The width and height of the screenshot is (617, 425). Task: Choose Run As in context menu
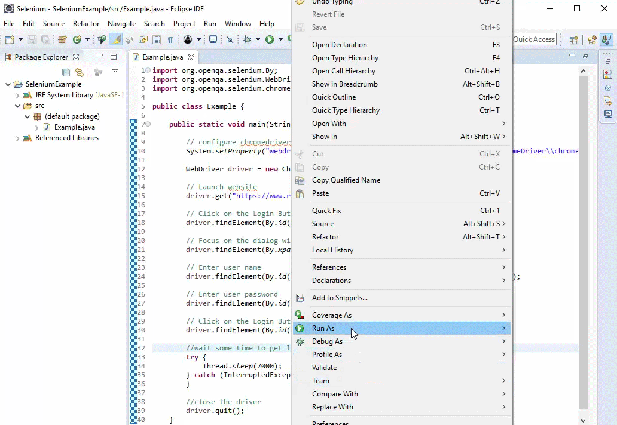[x=401, y=328]
